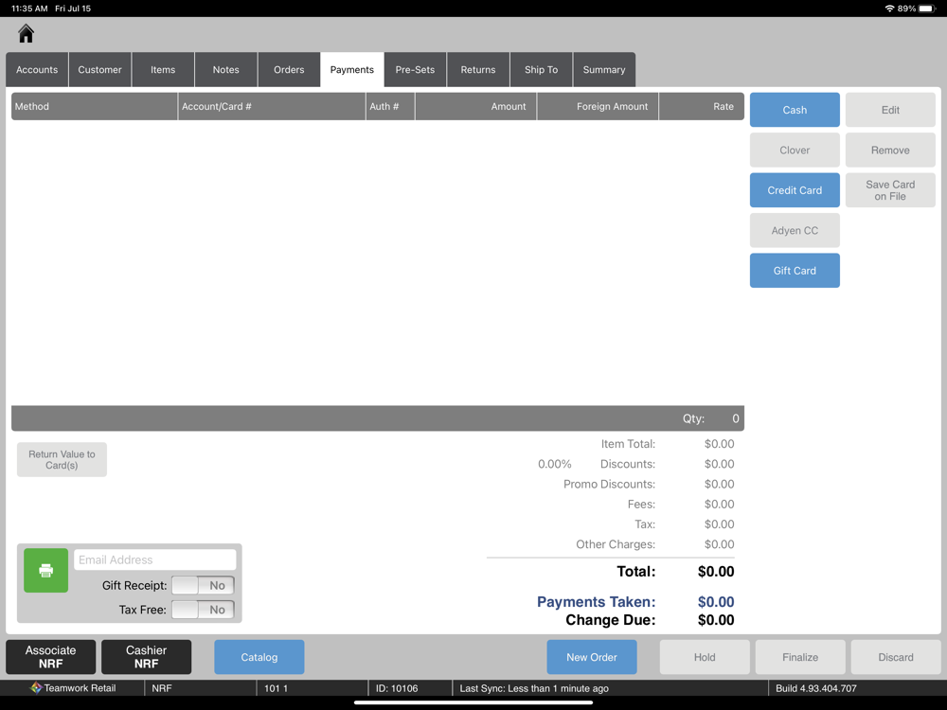The height and width of the screenshot is (710, 947).
Task: Select the Payments tab
Action: [x=352, y=69]
